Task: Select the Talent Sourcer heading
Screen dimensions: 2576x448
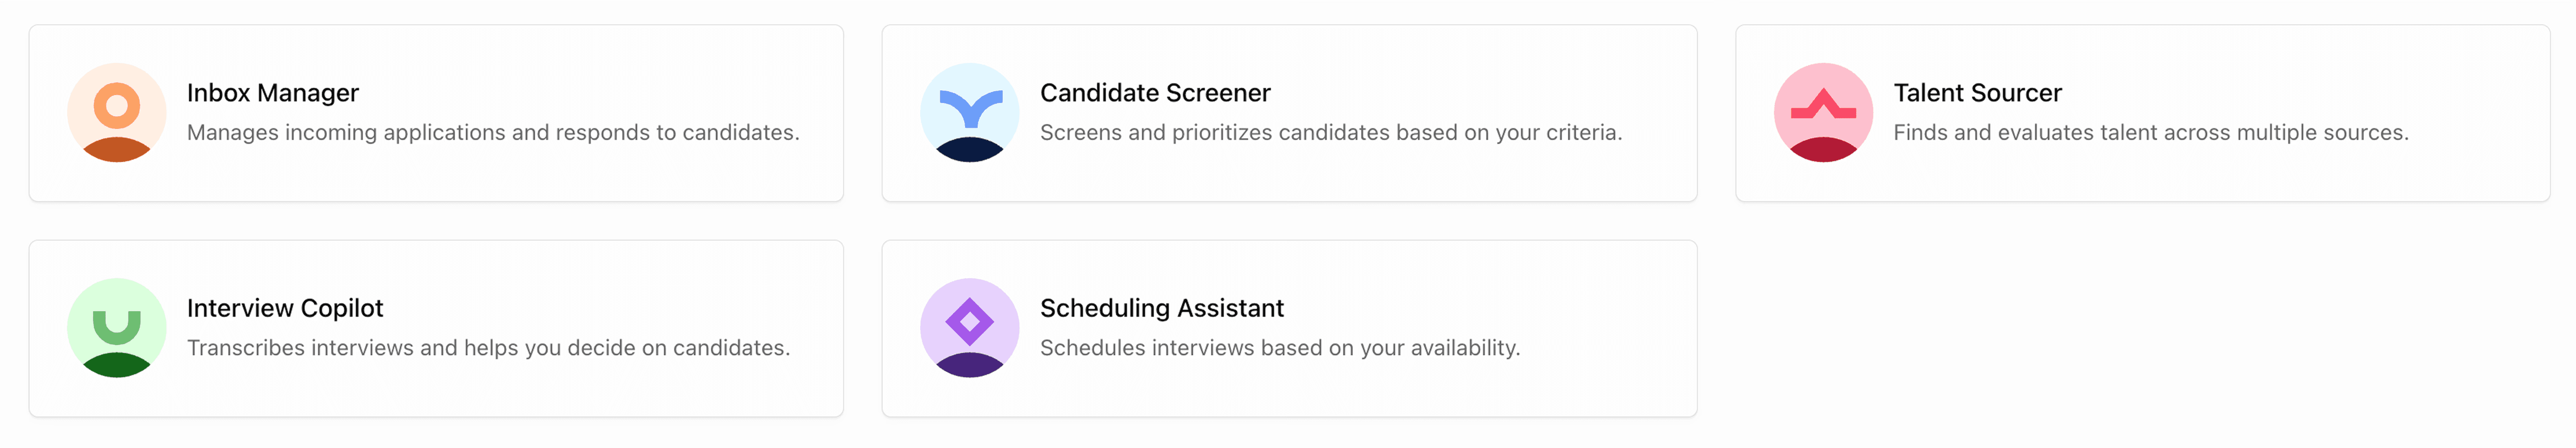Action: pyautogui.click(x=1977, y=93)
